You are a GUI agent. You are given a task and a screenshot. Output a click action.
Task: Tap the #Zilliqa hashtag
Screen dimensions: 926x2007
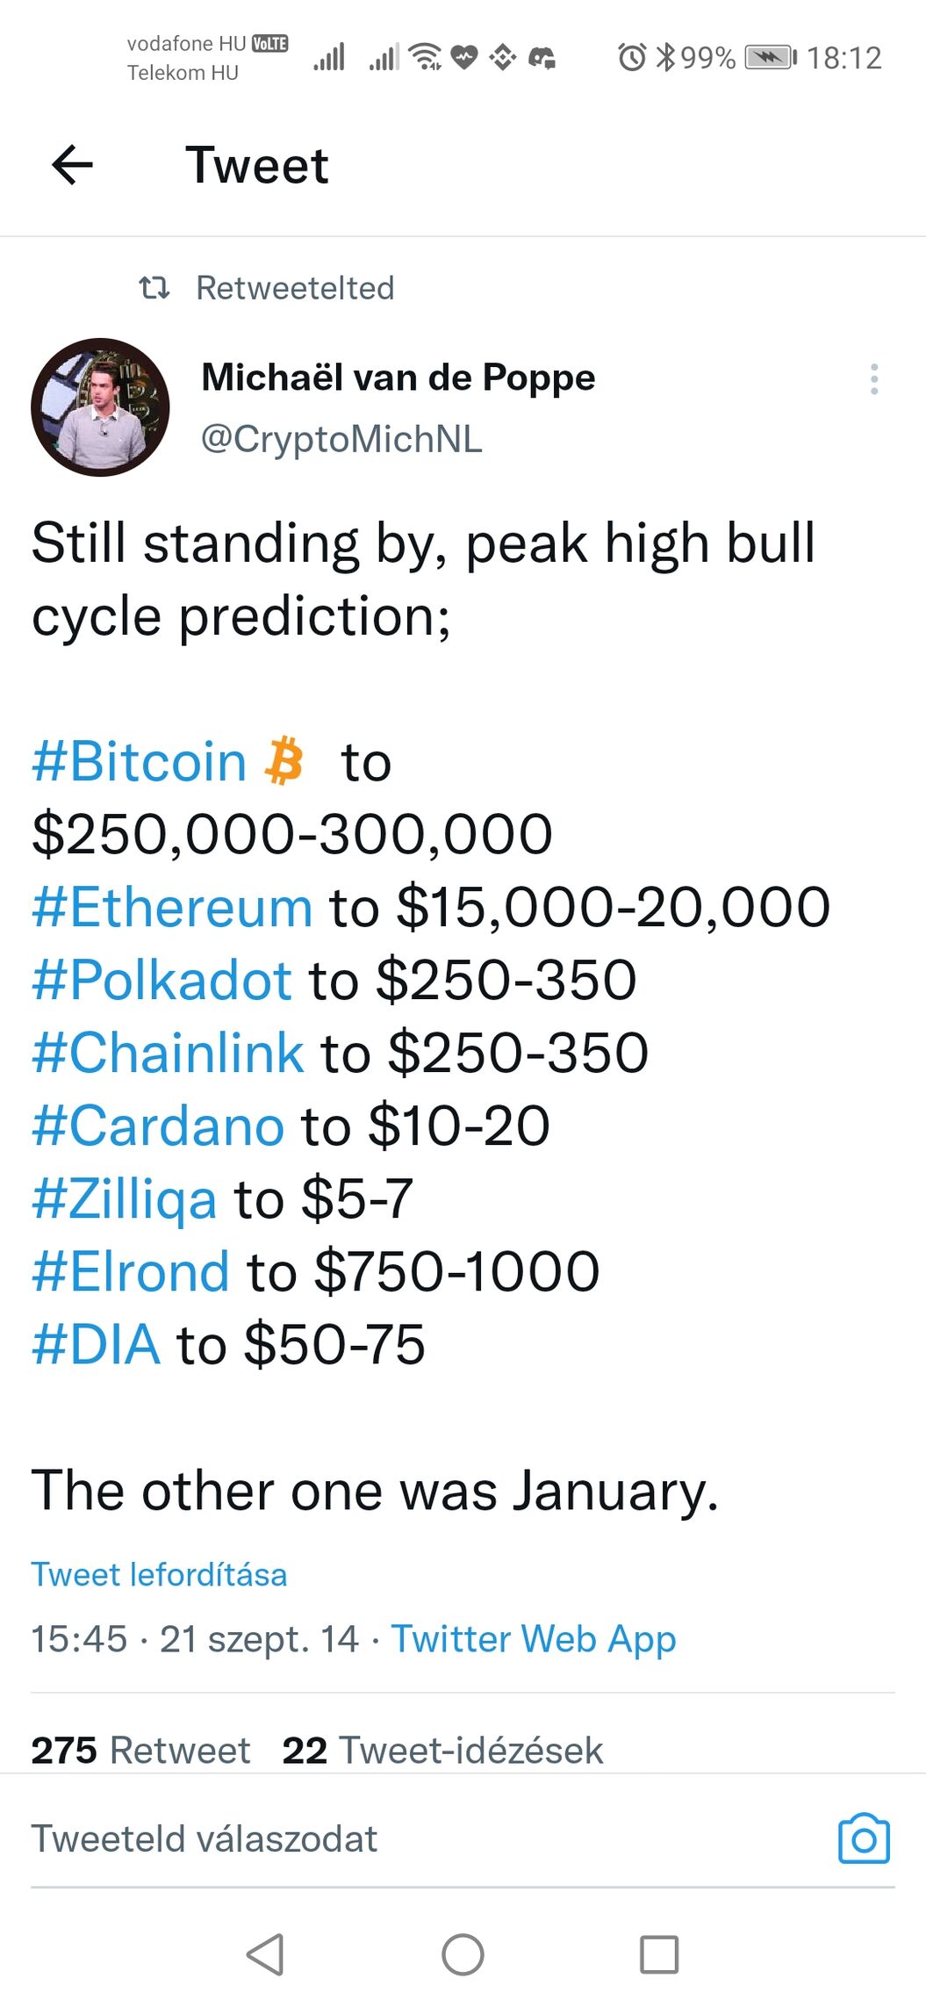[x=125, y=1199]
